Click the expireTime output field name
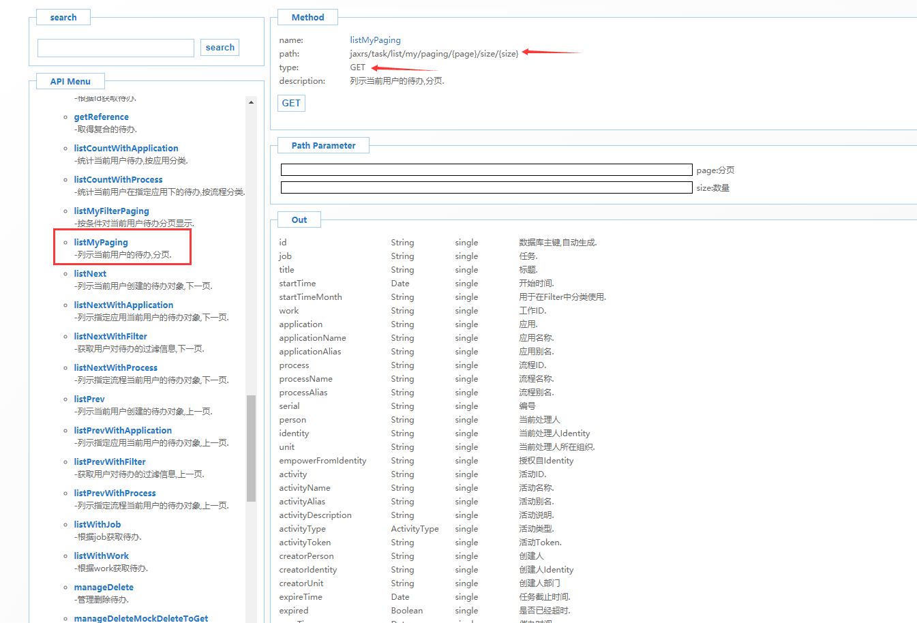The height and width of the screenshot is (623, 917). (x=301, y=597)
